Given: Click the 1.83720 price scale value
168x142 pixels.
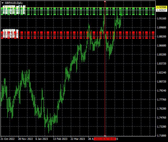Looking at the screenshot, I should 161,64.
